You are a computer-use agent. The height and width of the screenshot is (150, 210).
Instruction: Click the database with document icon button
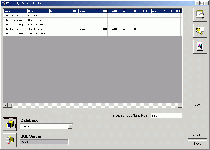(x=10, y=124)
